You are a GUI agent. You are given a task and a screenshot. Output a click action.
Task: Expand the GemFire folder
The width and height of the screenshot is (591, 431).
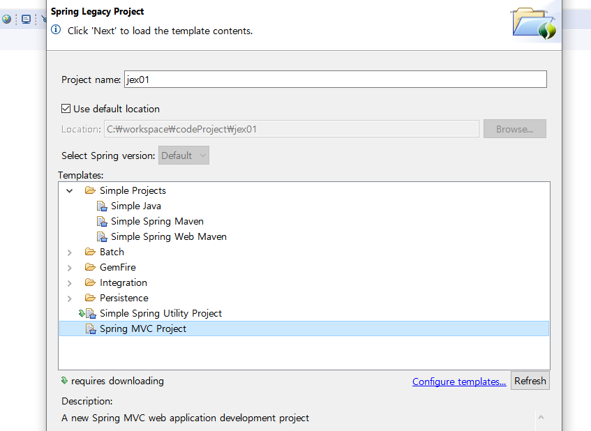(69, 268)
